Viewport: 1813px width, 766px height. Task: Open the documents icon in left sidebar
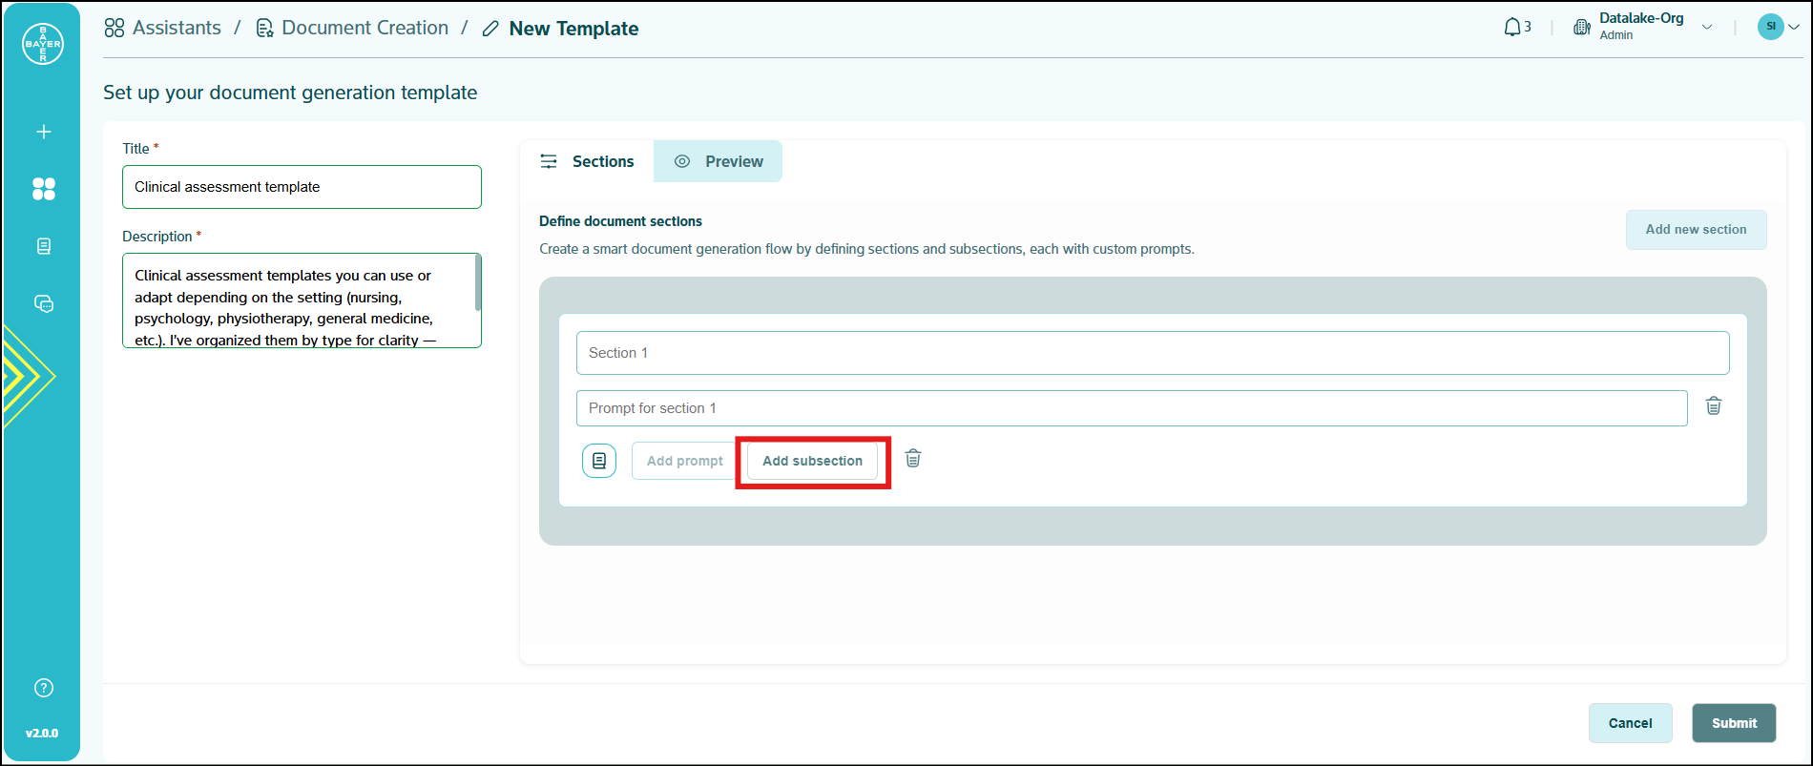tap(44, 246)
